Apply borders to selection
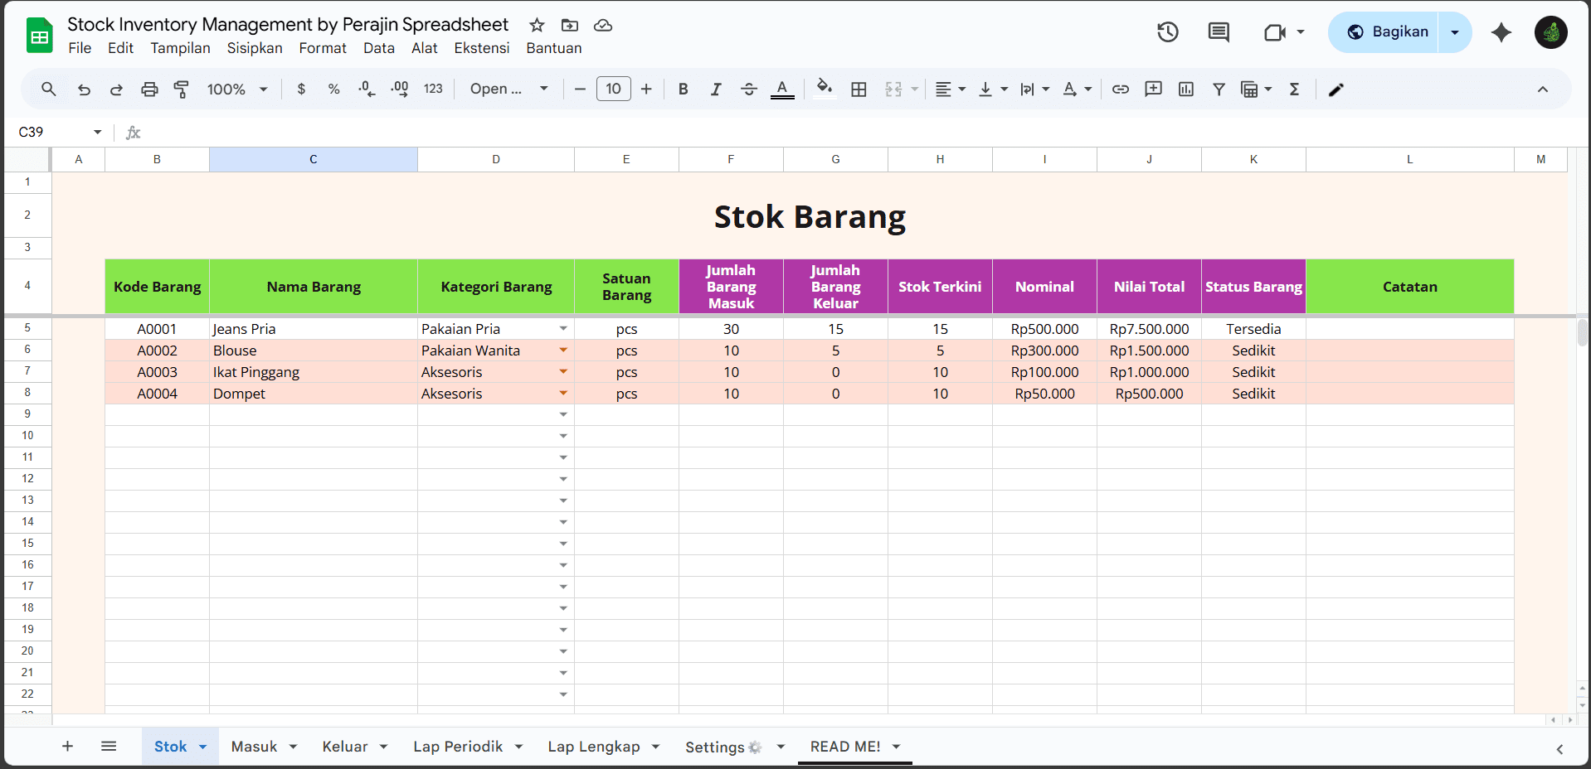 859,89
